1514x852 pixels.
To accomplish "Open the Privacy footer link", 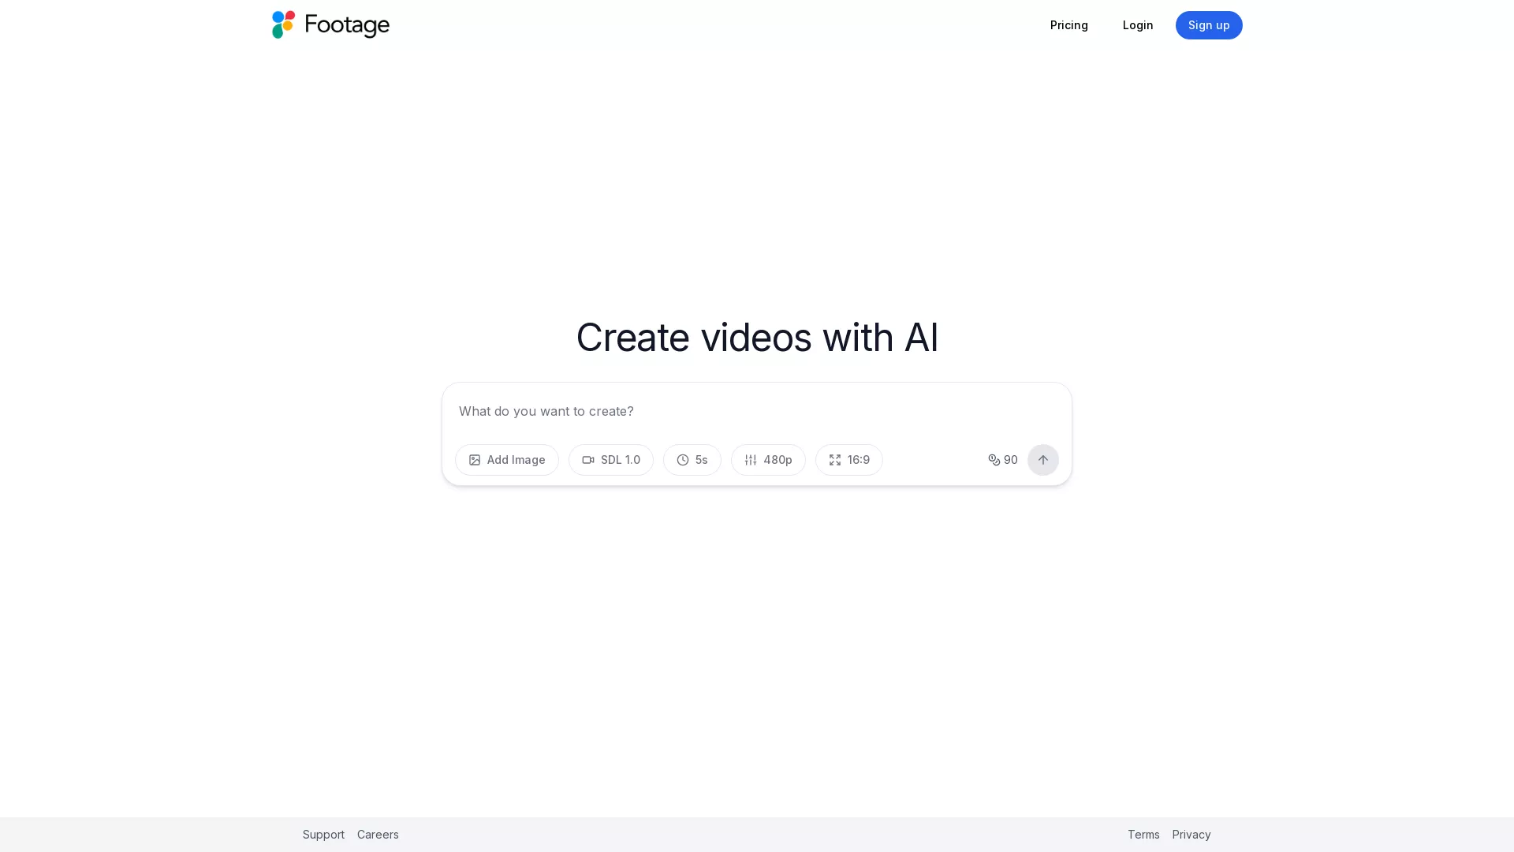I will (x=1191, y=835).
